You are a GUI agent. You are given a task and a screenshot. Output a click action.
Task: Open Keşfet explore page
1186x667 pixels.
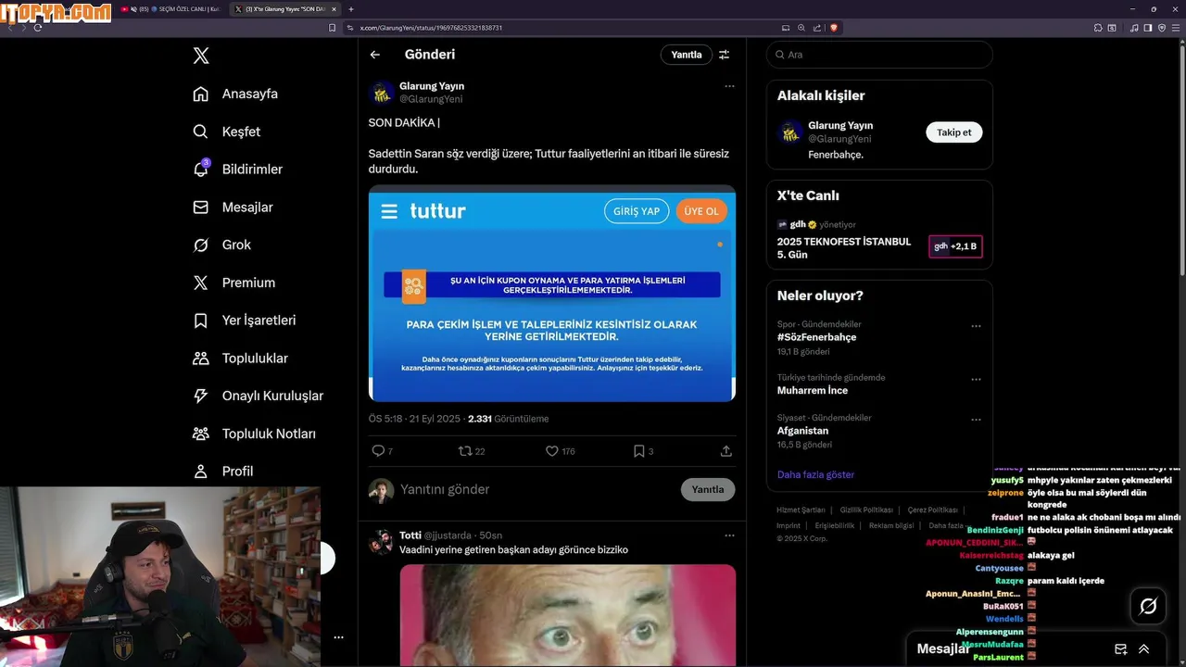point(227,132)
